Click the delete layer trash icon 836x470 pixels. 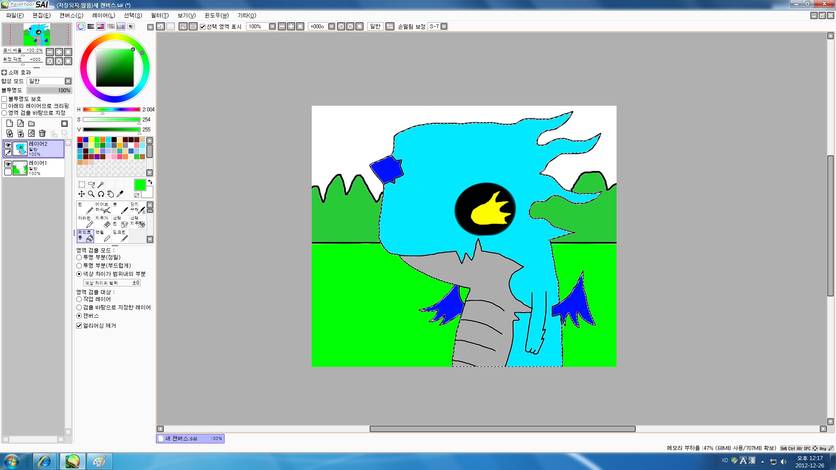tap(42, 134)
